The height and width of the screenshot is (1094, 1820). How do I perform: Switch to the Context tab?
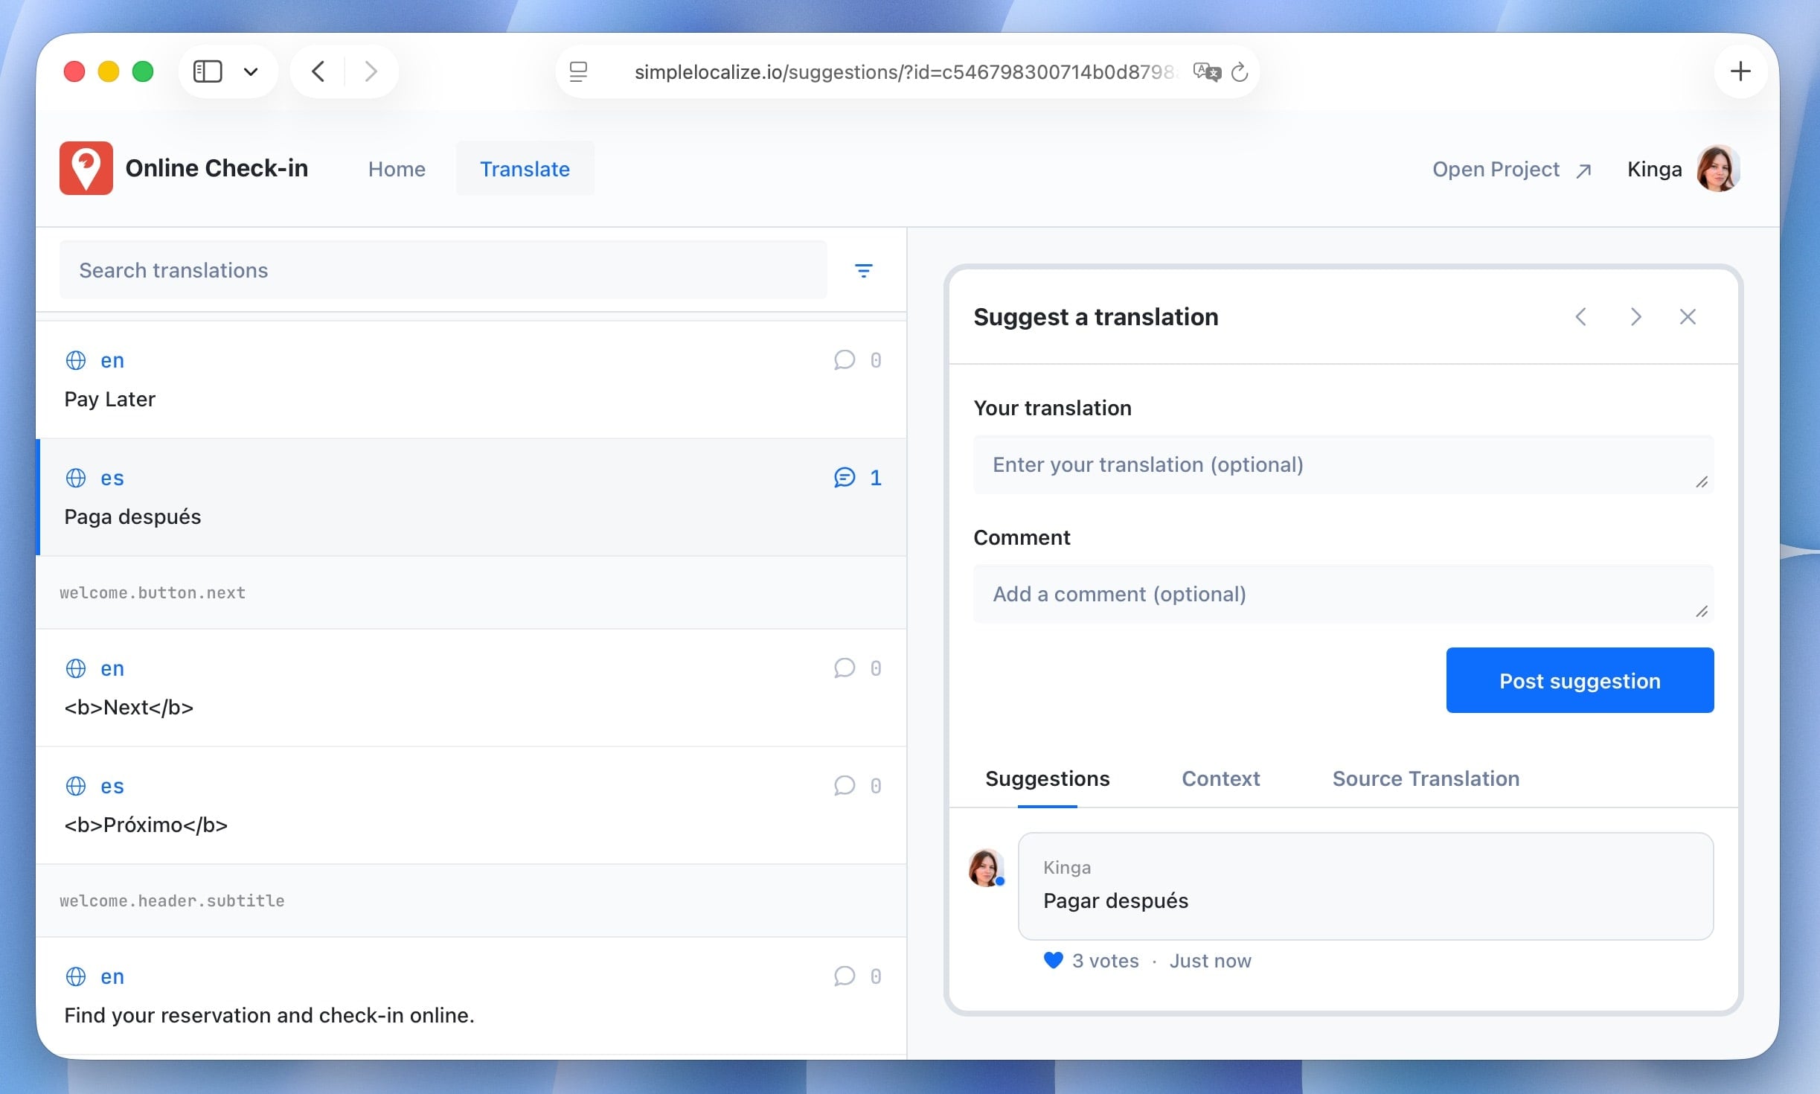click(x=1220, y=778)
